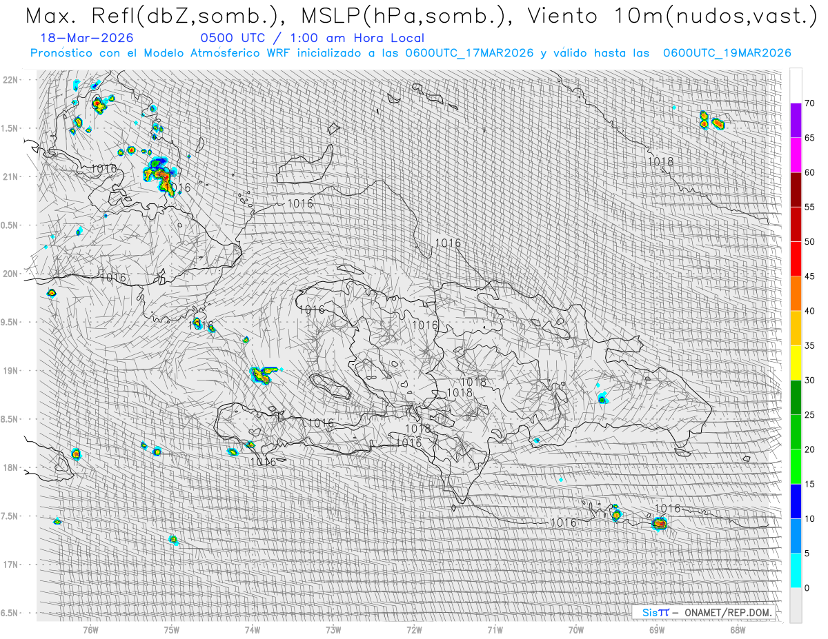The image size is (828, 639).
Task: Click the storm cell near 69W south coast
Action: (x=660, y=524)
